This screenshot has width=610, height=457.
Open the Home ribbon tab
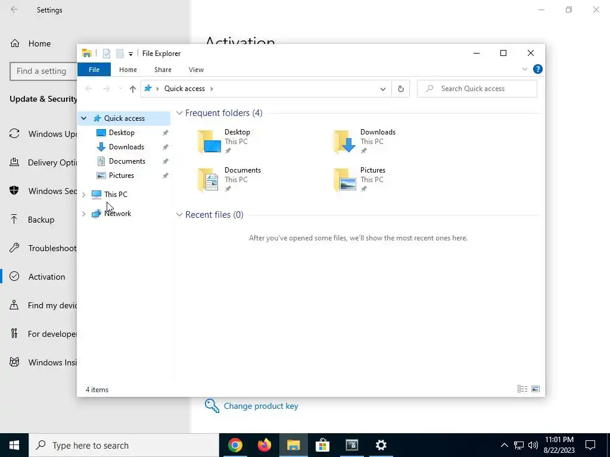(128, 70)
